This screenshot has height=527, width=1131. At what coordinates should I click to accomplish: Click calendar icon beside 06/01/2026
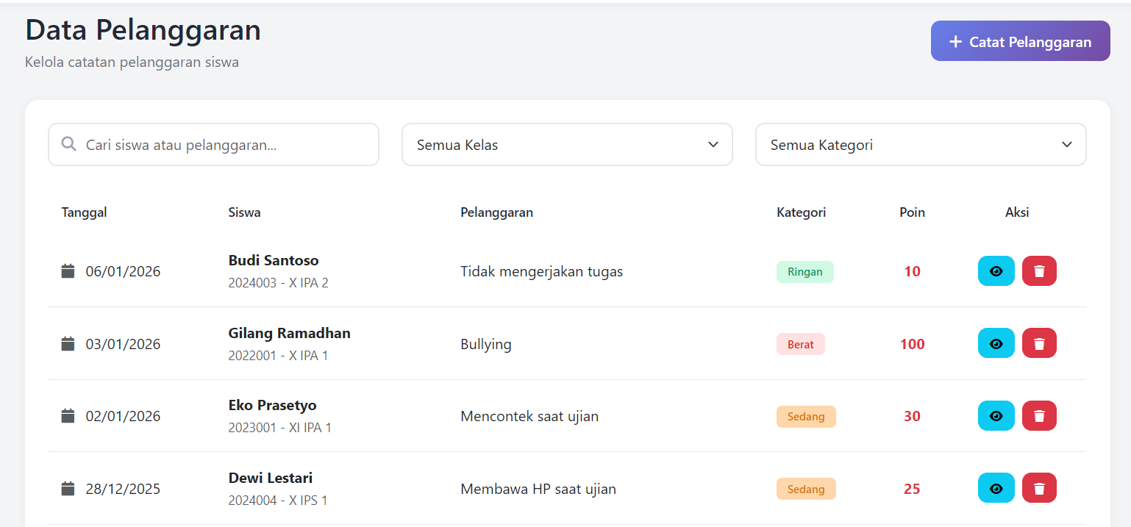tap(68, 271)
